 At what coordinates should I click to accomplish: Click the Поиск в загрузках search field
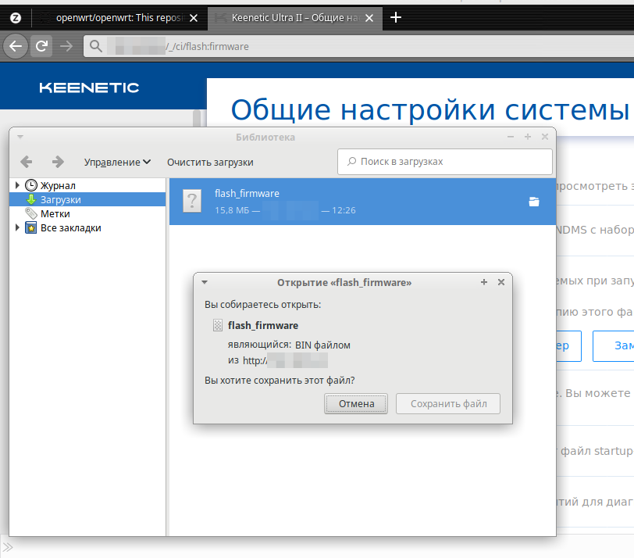(x=445, y=162)
